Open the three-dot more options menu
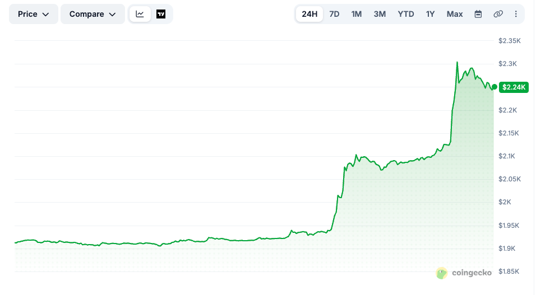536x295 pixels. 516,14
